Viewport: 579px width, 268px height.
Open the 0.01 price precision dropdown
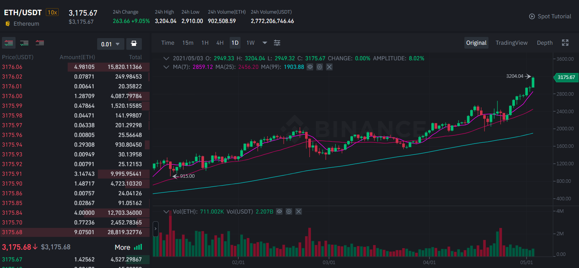point(111,44)
